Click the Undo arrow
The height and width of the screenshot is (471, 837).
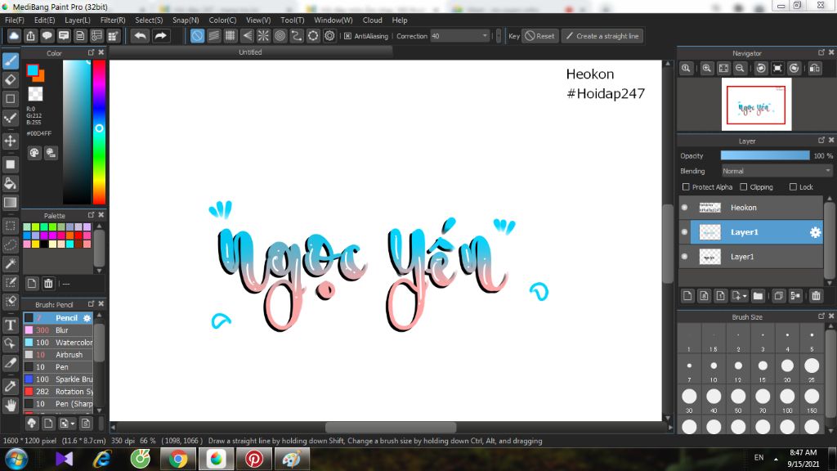(141, 36)
